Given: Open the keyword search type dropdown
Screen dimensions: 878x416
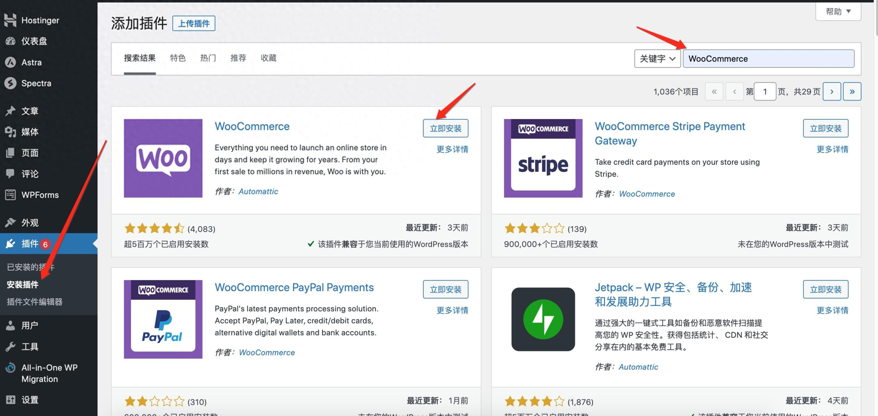Looking at the screenshot, I should (657, 59).
